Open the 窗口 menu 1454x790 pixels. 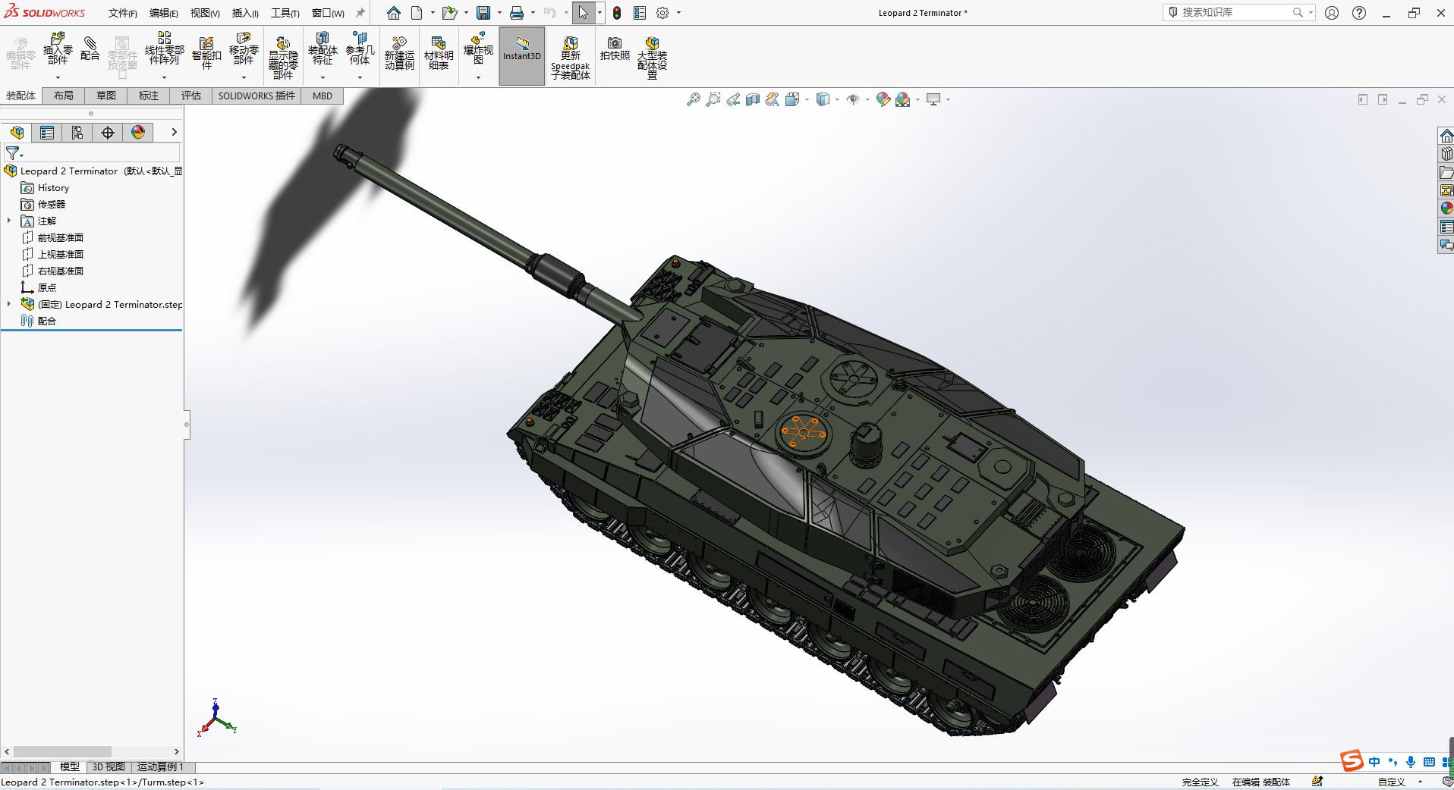tap(328, 13)
